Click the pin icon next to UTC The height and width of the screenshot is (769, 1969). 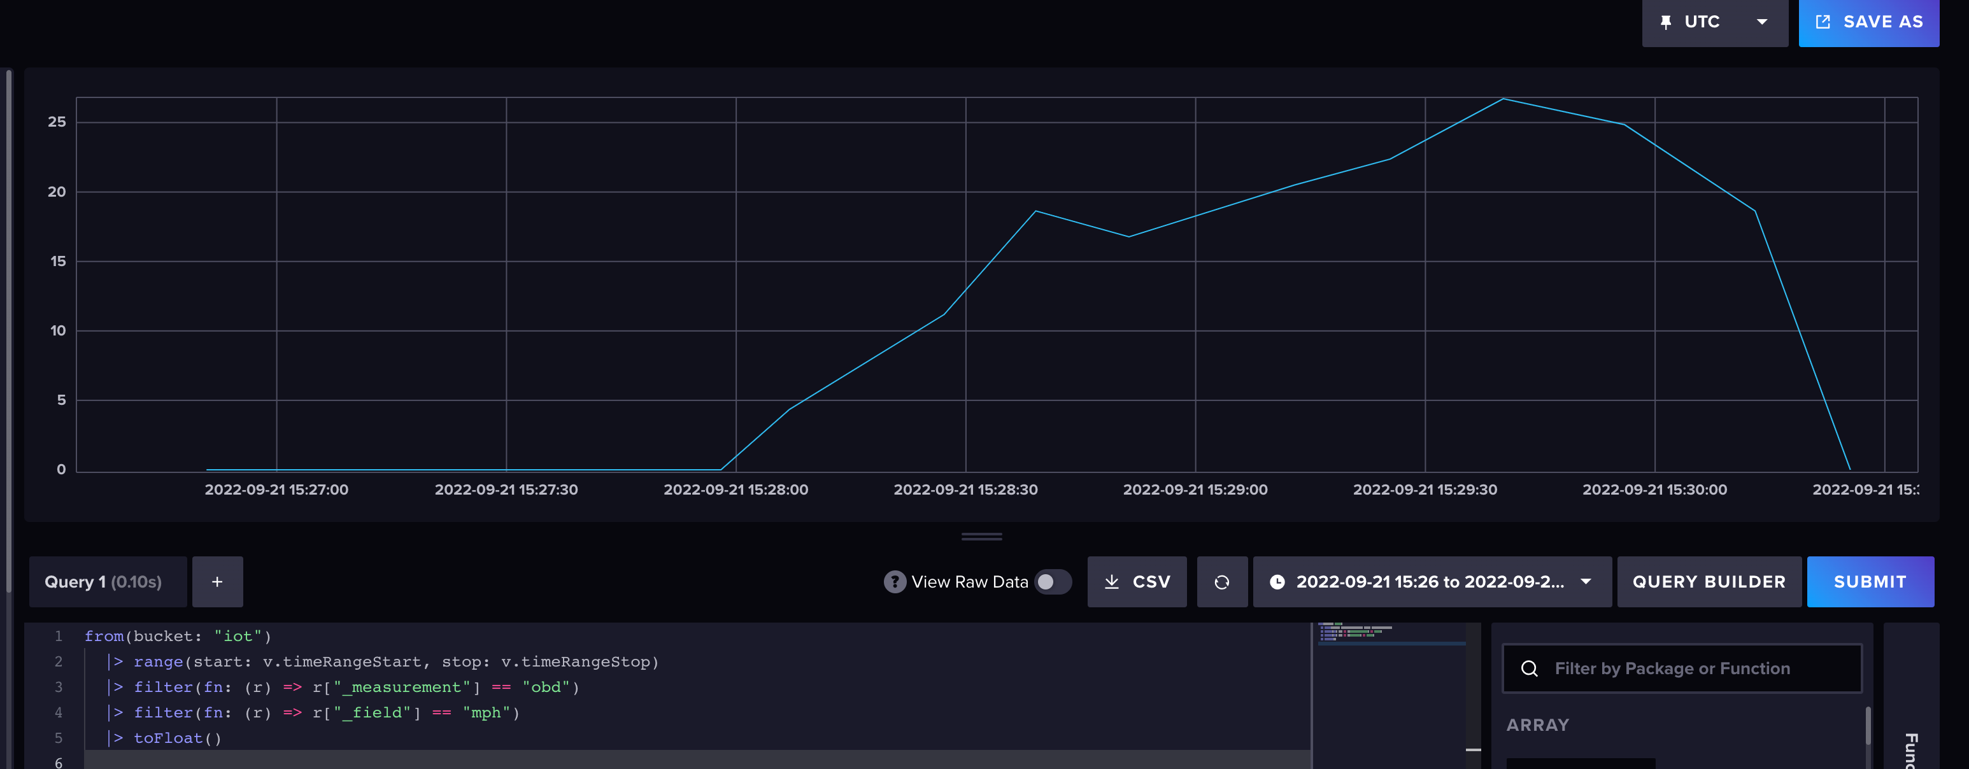pyautogui.click(x=1665, y=22)
